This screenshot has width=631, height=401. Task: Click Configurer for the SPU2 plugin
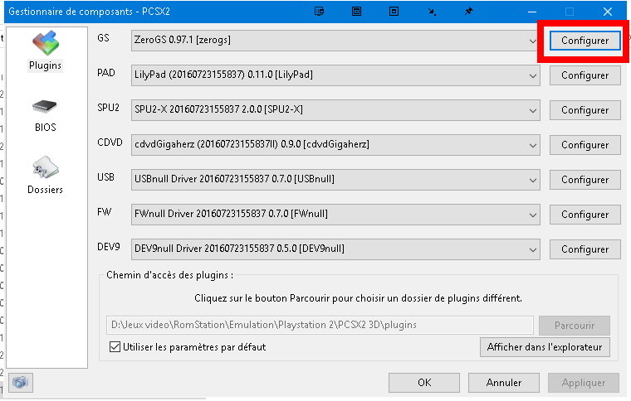(x=585, y=110)
